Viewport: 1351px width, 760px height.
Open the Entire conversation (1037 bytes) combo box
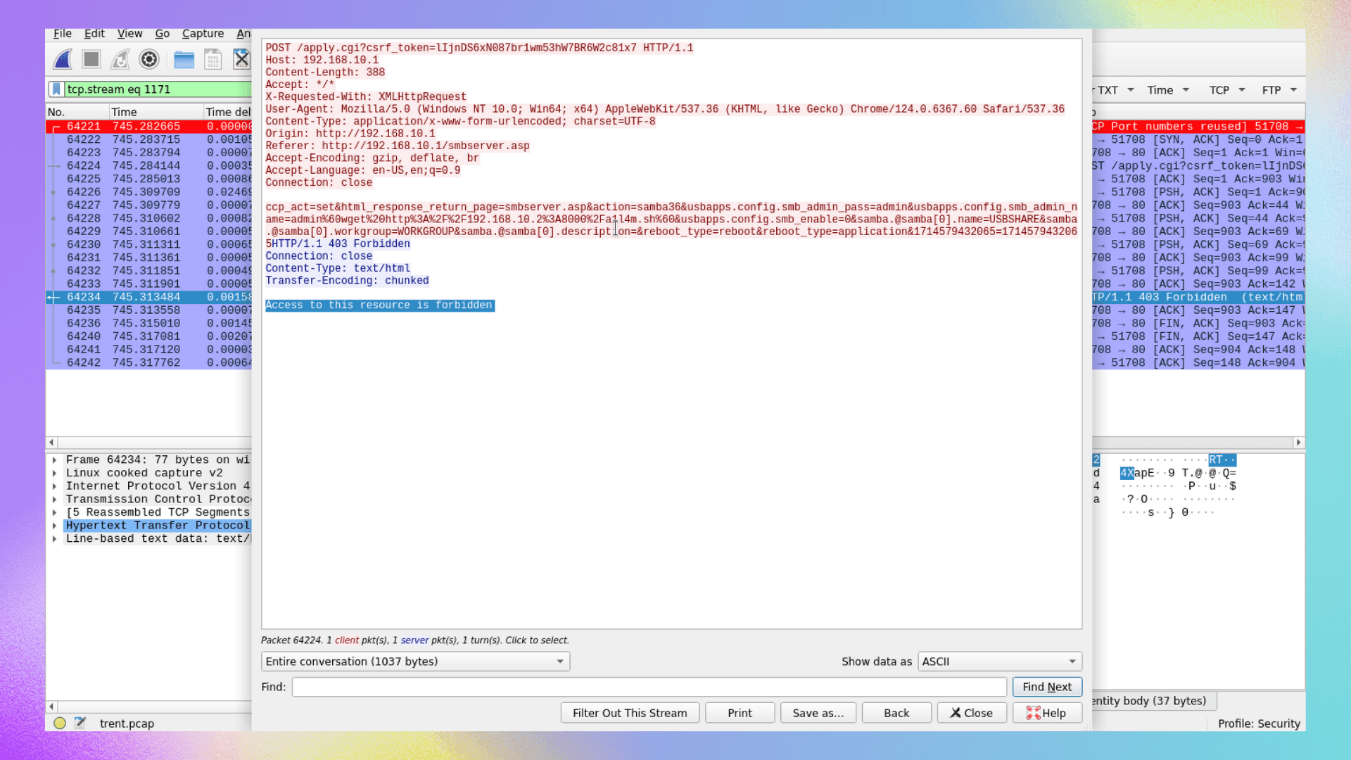coord(415,661)
